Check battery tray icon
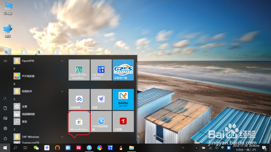271x152 pixels. click(204, 148)
